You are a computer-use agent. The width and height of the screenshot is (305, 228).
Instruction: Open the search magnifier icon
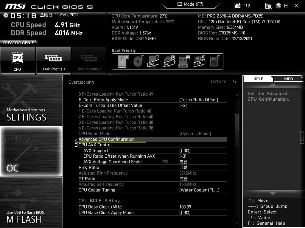point(268,6)
